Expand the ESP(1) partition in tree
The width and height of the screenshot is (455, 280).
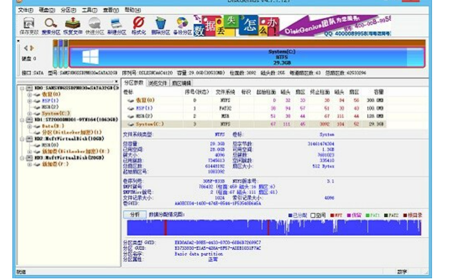point(30,101)
